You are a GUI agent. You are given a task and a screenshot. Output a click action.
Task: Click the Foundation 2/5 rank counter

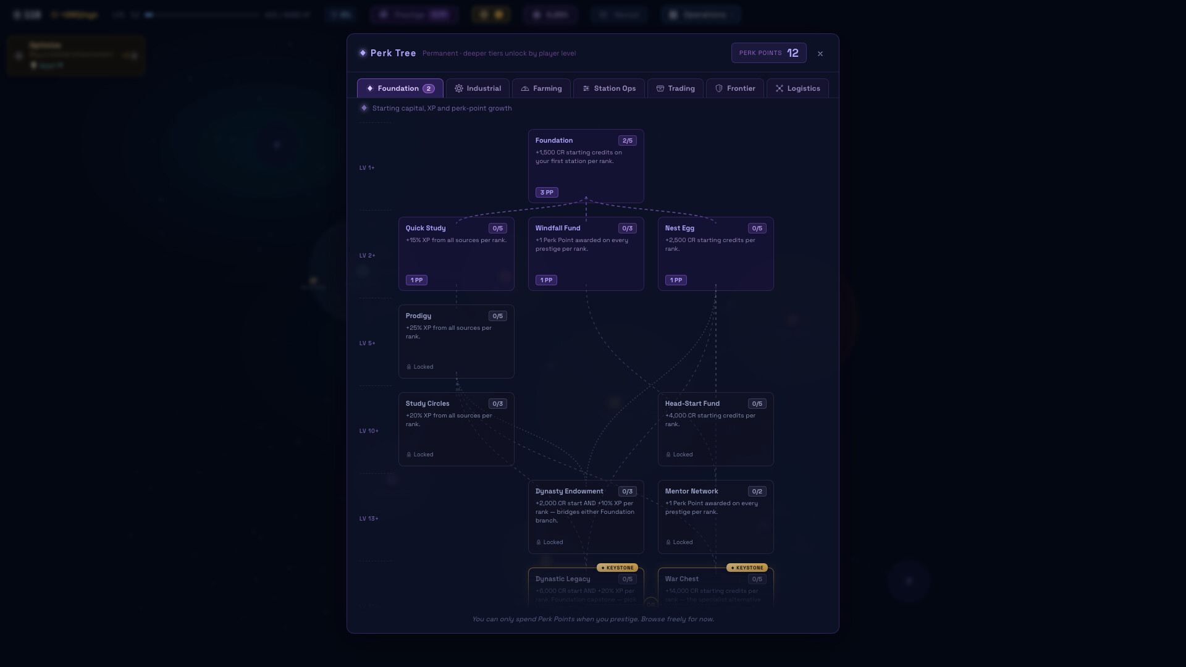click(628, 141)
